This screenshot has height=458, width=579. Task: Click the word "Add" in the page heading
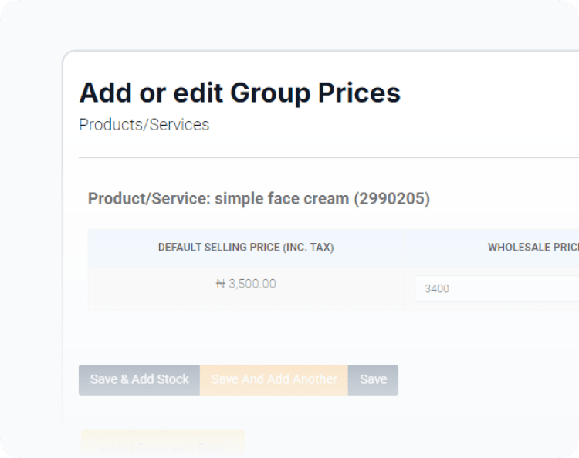[106, 93]
